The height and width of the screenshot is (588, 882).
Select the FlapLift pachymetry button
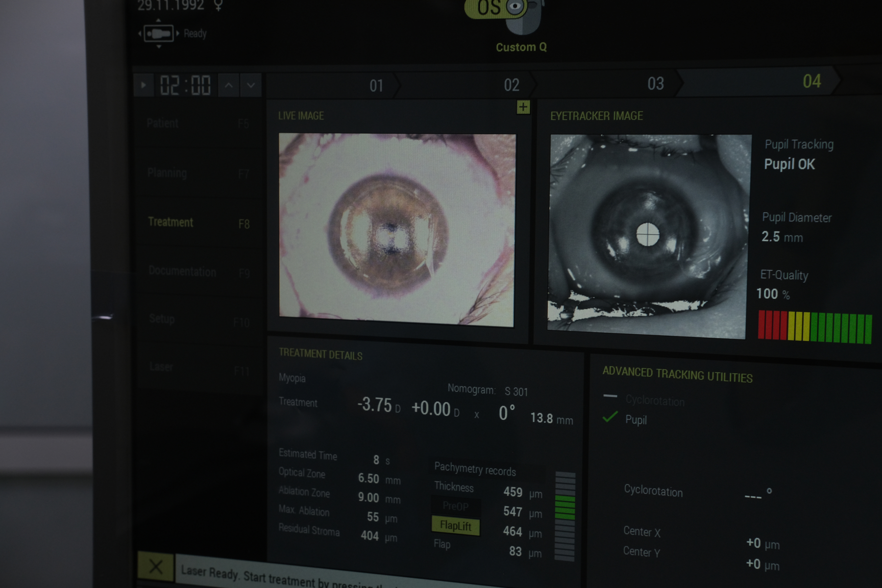pyautogui.click(x=455, y=526)
